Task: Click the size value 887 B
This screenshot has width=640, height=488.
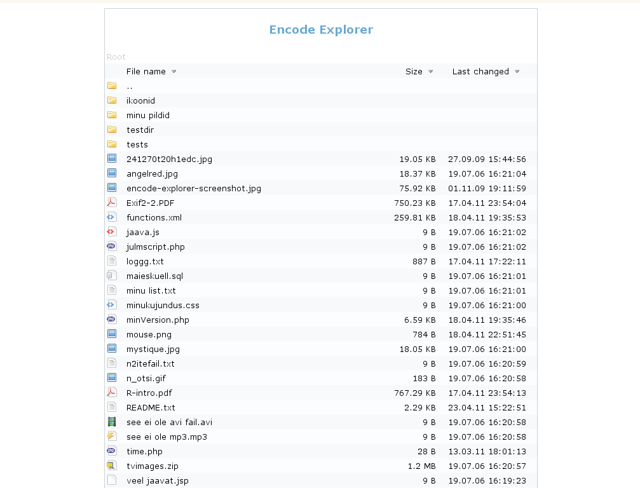Action: [x=424, y=262]
